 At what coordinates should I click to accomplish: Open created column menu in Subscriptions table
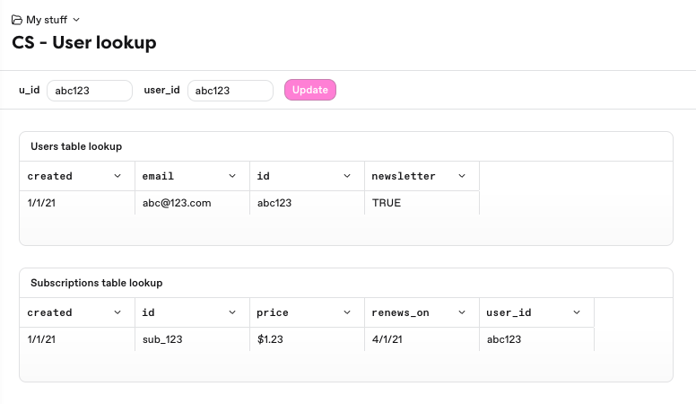click(x=117, y=312)
